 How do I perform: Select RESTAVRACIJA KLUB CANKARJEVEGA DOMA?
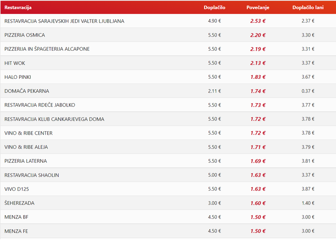click(x=54, y=119)
